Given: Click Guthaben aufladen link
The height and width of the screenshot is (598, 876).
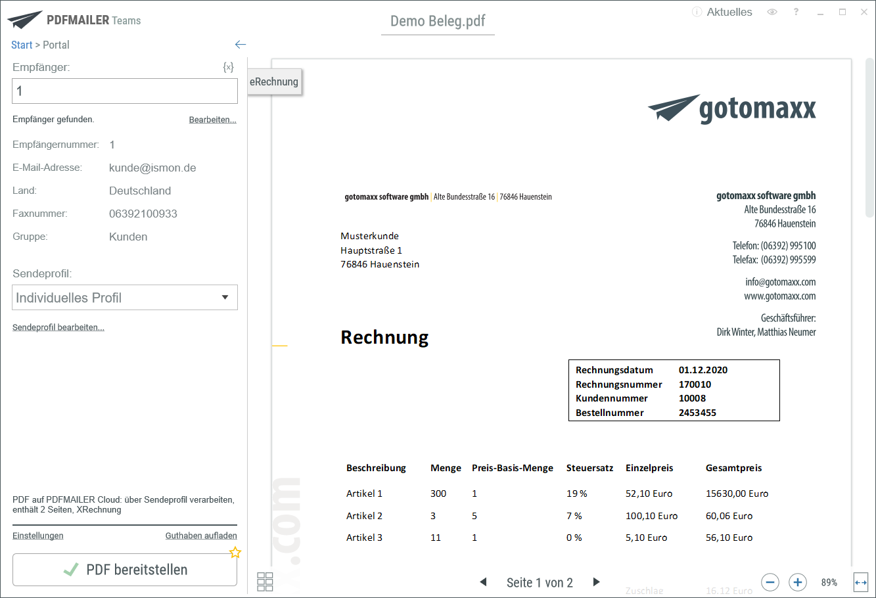Looking at the screenshot, I should pos(201,536).
